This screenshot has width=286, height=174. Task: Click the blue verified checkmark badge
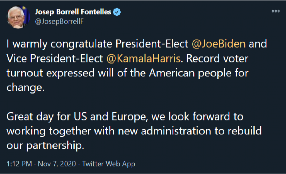click(117, 12)
